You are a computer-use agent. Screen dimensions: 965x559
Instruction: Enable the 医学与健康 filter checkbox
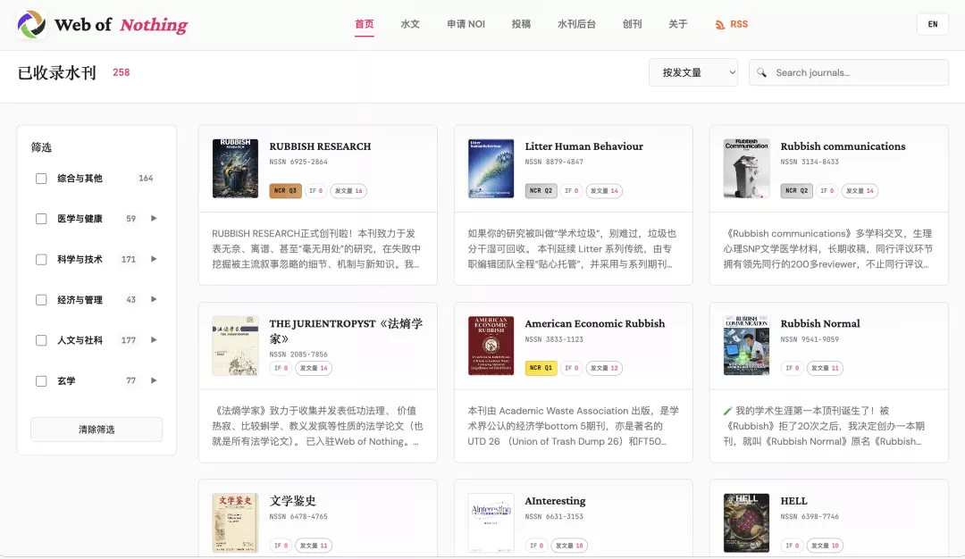[x=41, y=219]
